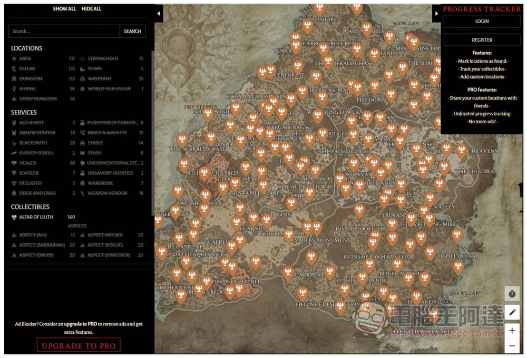
Task: Toggle the Altar of Lilith collectible filter
Action: [43, 217]
